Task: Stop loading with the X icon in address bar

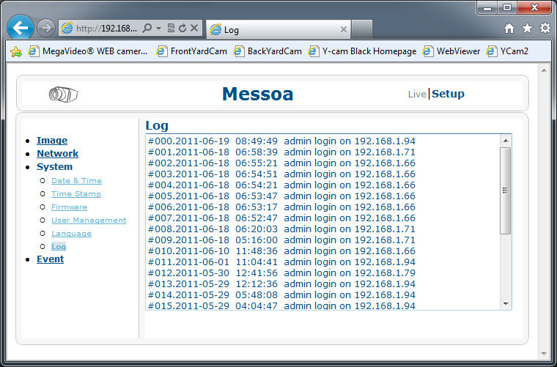Action: click(194, 28)
